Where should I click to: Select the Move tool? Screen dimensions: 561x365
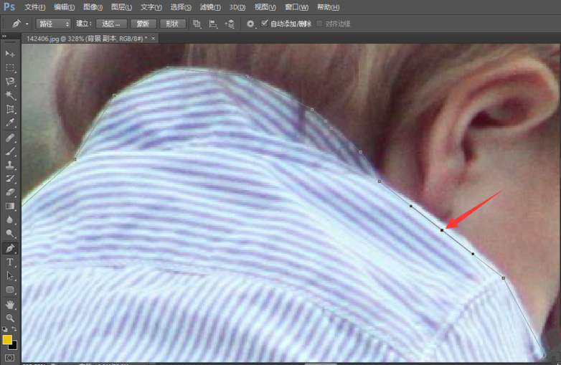point(9,54)
